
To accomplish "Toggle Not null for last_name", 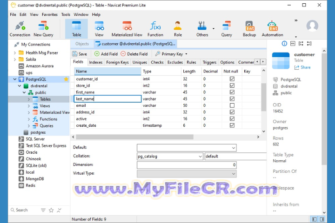I will pos(232,99).
